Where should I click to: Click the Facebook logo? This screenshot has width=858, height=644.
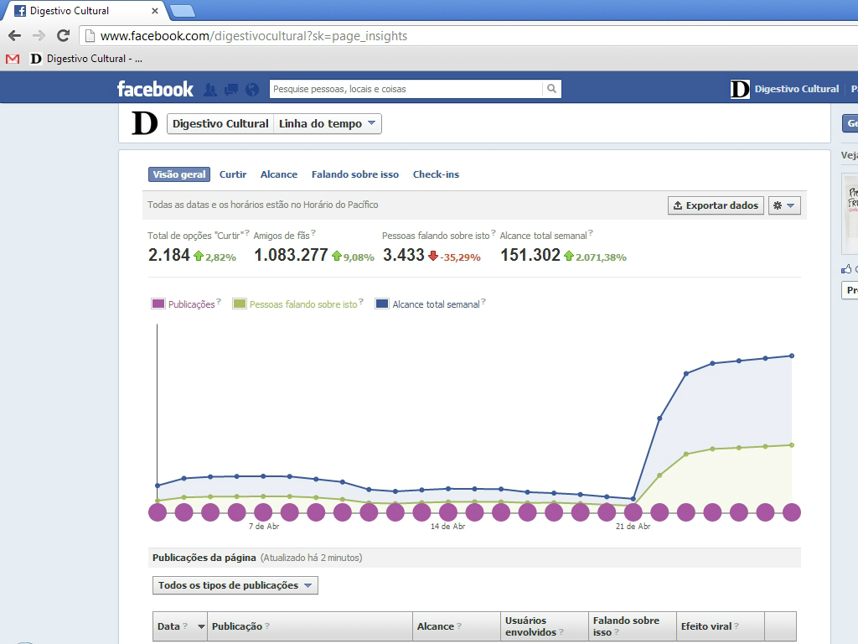coord(155,89)
